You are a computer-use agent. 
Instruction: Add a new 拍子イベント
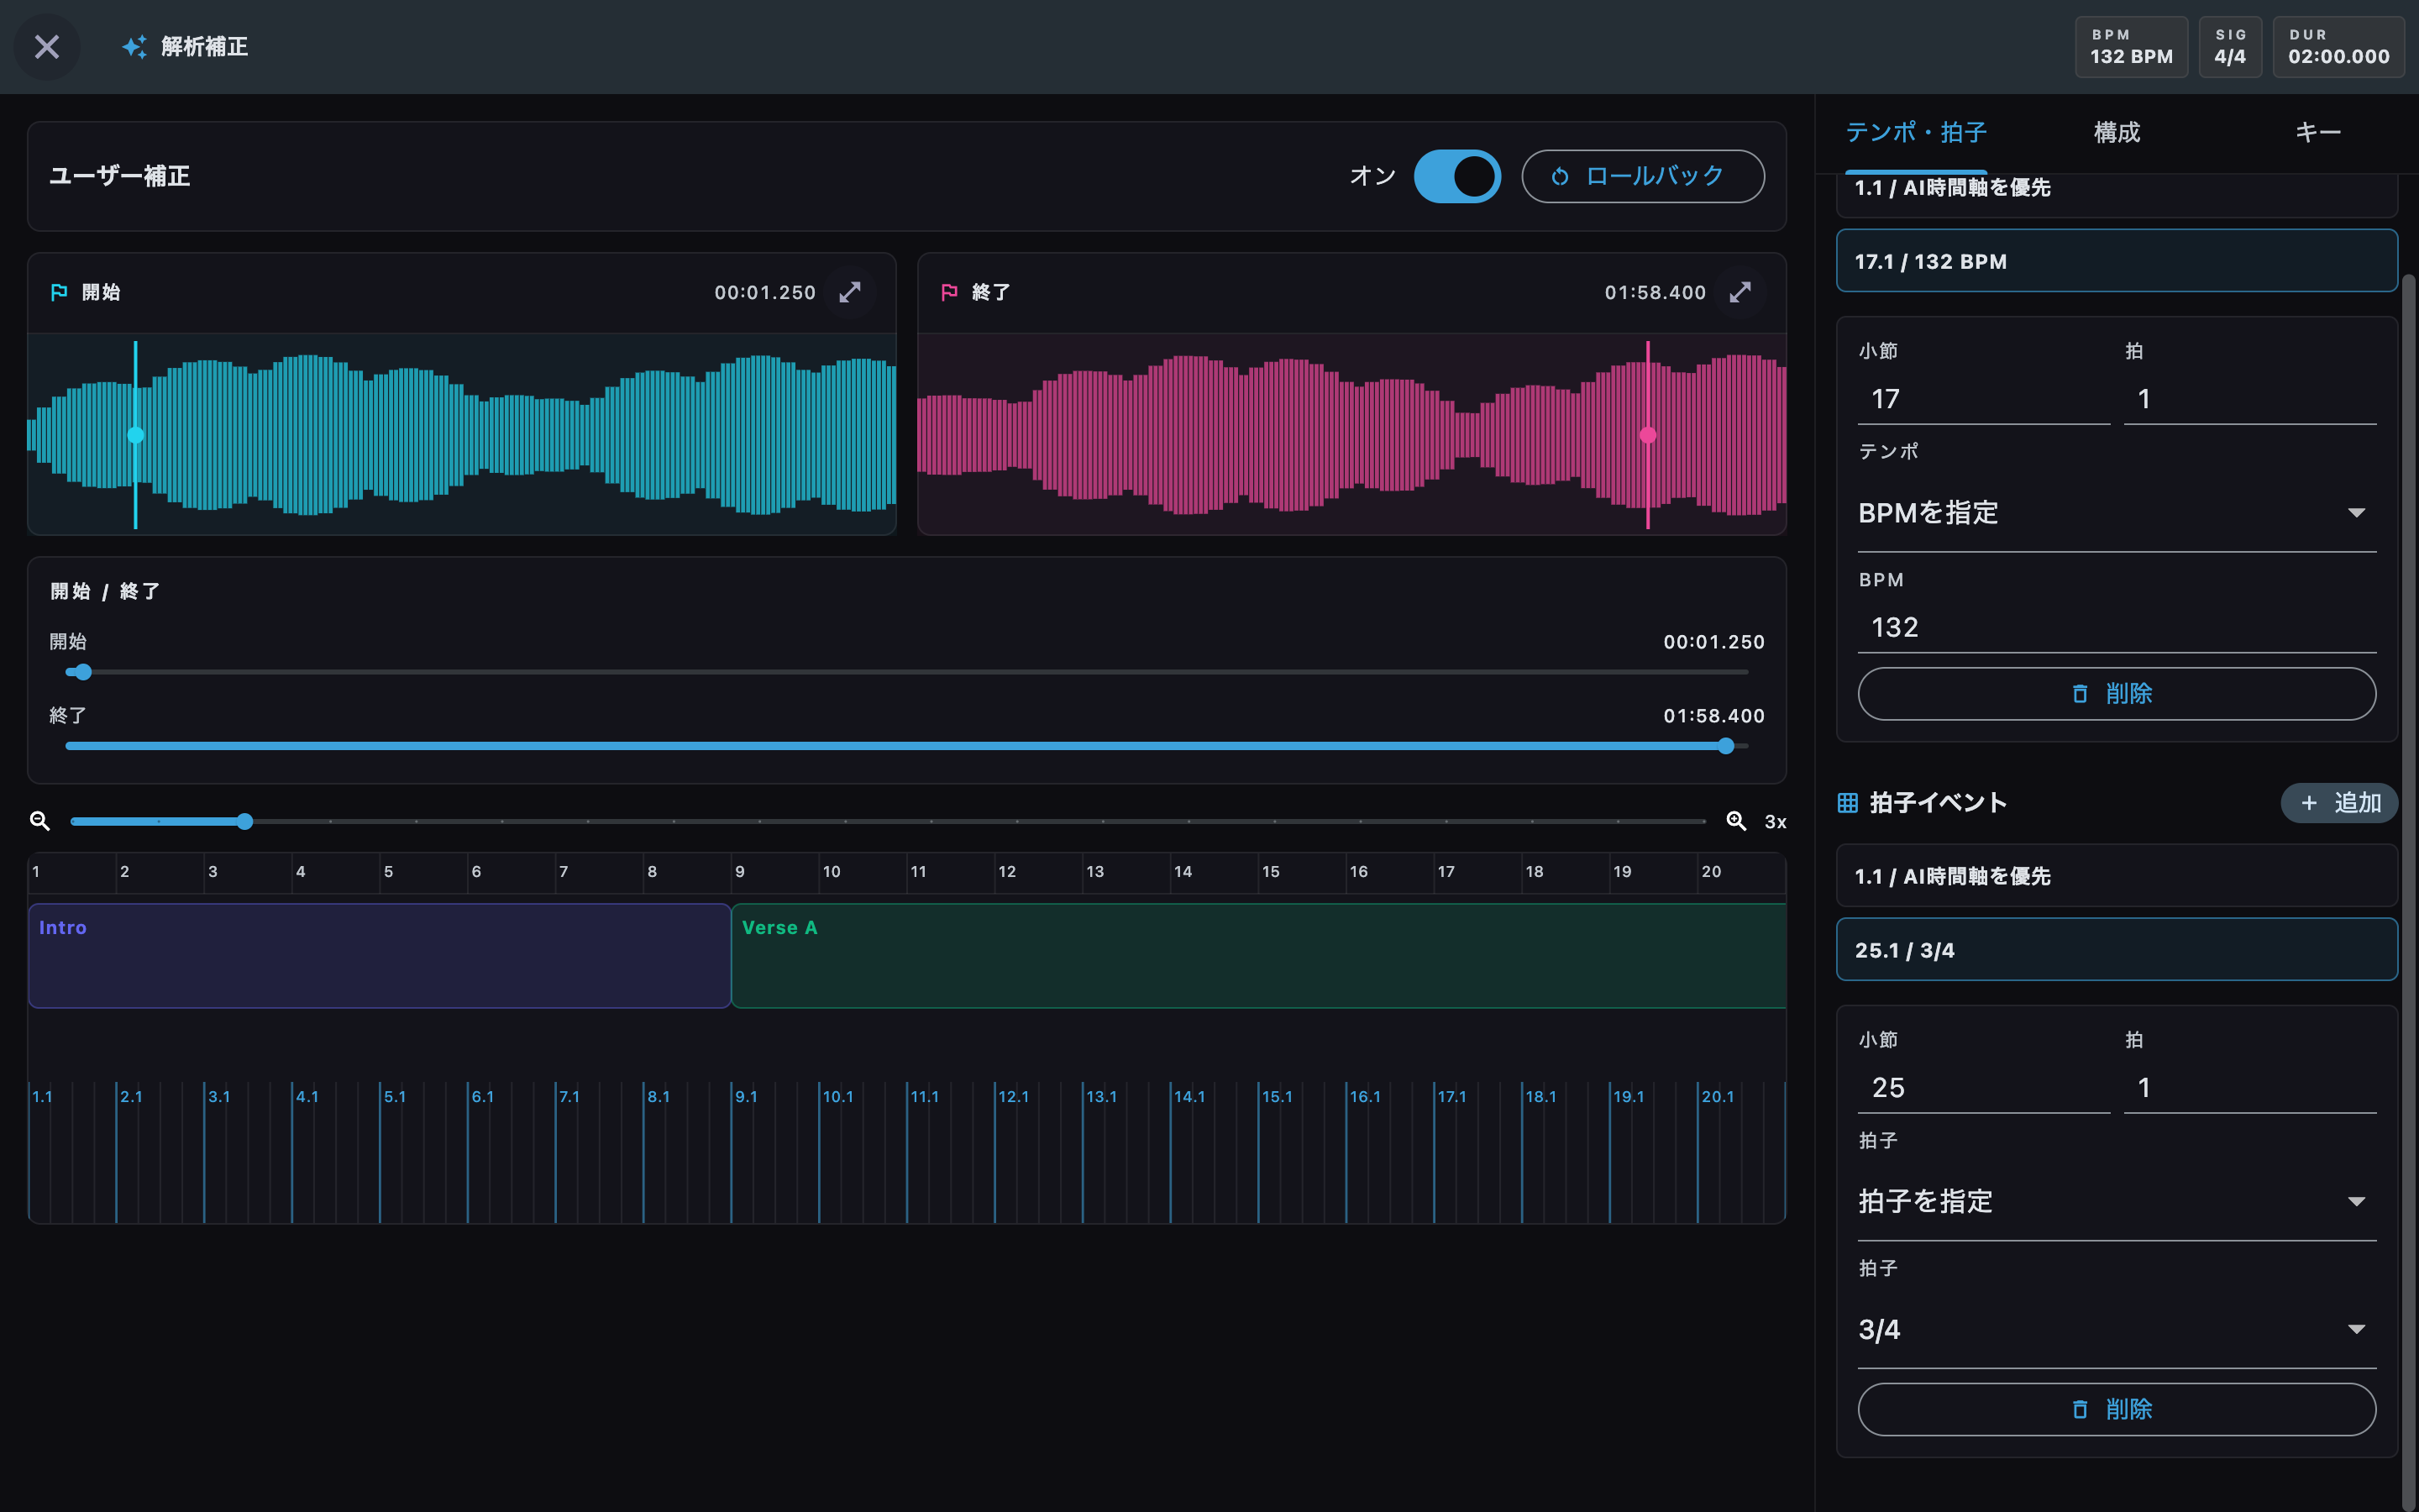[x=2338, y=803]
